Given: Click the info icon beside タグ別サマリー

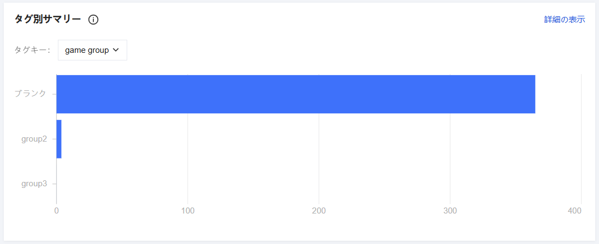Looking at the screenshot, I should click(93, 20).
